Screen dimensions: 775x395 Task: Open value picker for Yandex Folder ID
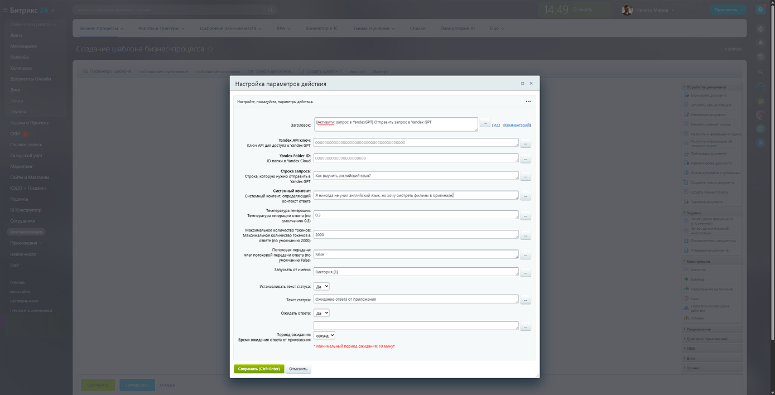point(526,159)
